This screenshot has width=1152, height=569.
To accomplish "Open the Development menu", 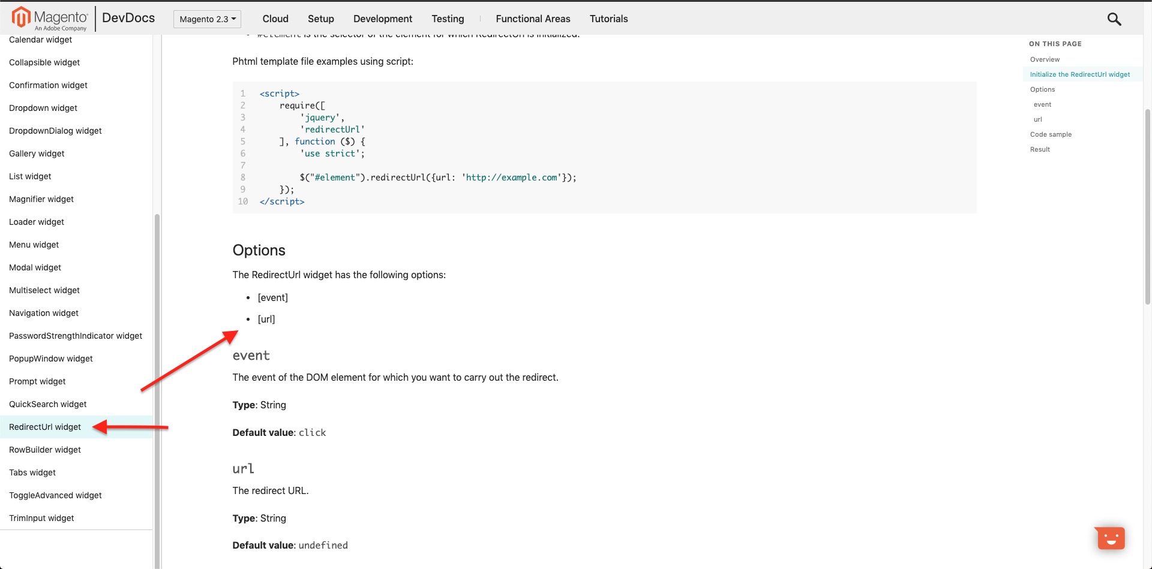I will tap(383, 19).
